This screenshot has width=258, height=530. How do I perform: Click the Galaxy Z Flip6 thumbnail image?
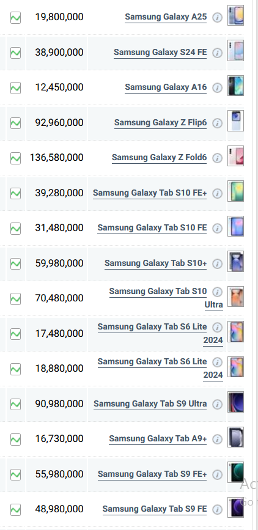[235, 120]
